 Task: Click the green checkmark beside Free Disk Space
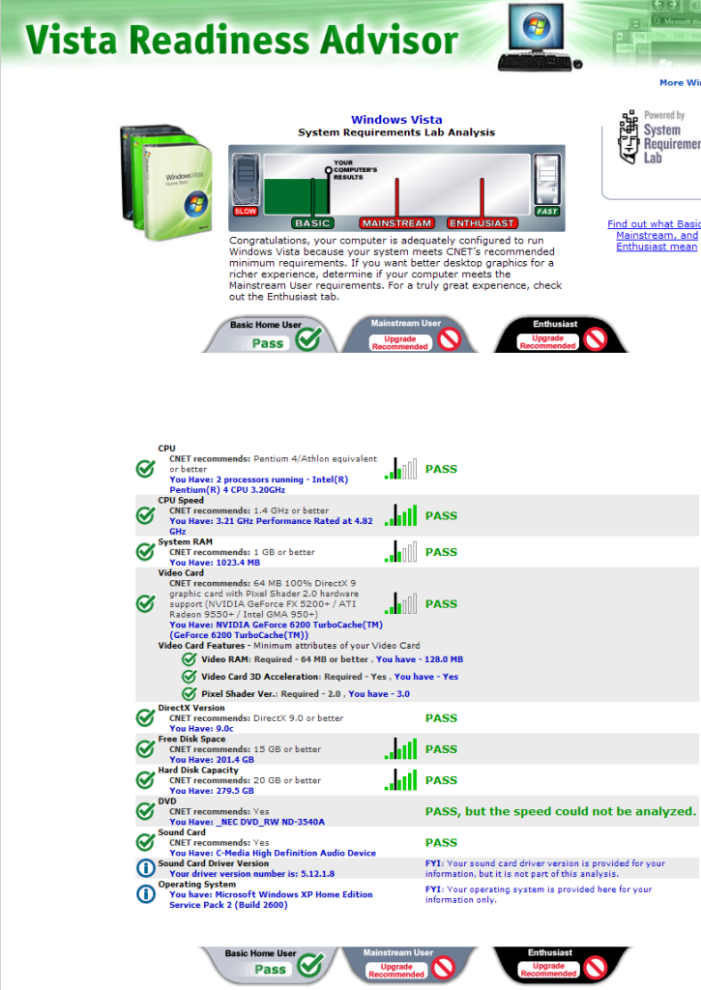pyautogui.click(x=146, y=749)
